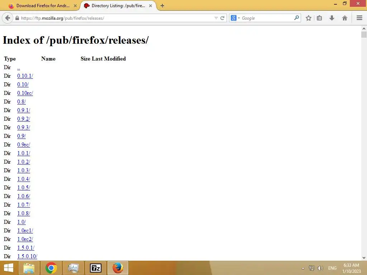367x275 pixels.
Task: Open the 1.5.0.1/ directory link
Action: point(26,248)
